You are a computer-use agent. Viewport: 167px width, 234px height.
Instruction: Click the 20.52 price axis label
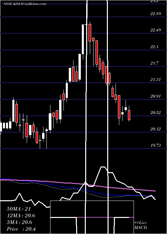coord(156,113)
